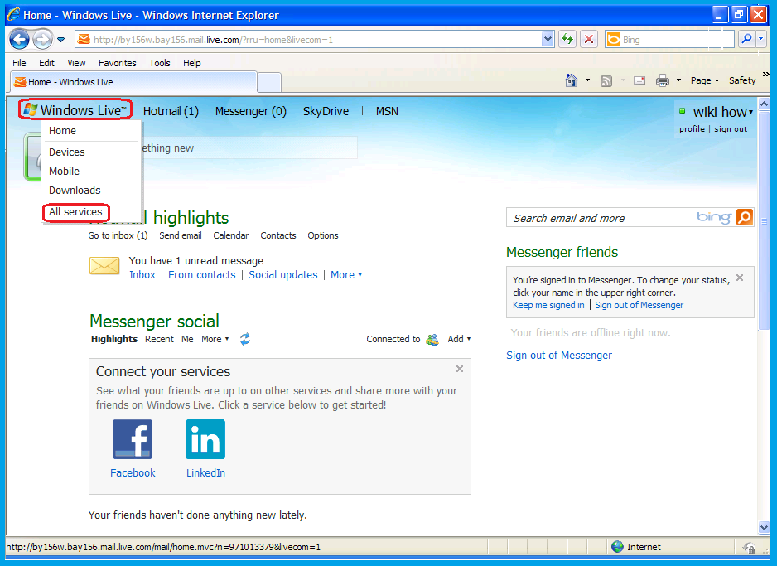This screenshot has height=566, width=777.
Task: Click Social updates link
Action: [x=283, y=275]
